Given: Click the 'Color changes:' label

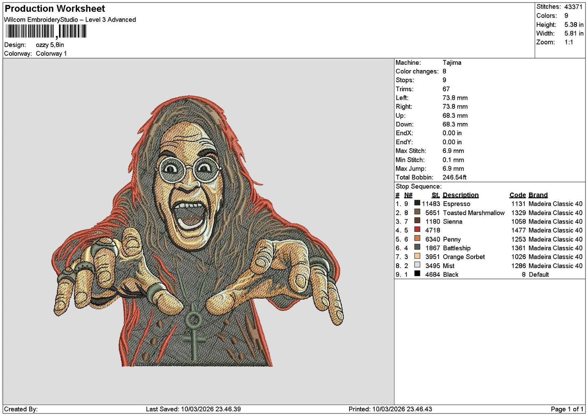Looking at the screenshot, I should tap(417, 71).
